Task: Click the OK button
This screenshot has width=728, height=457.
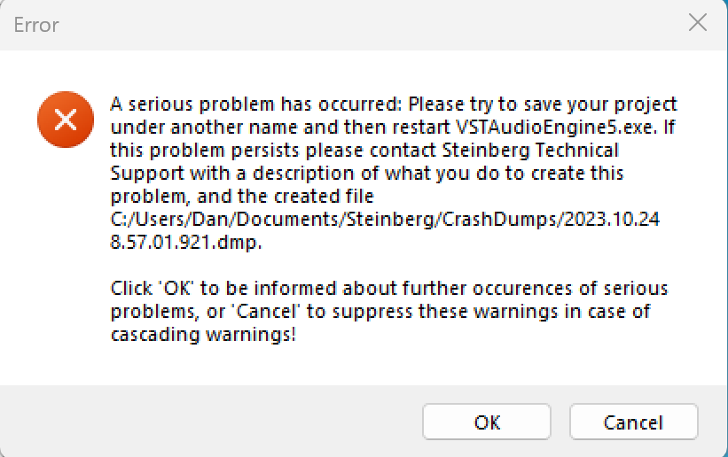Action: (x=487, y=422)
